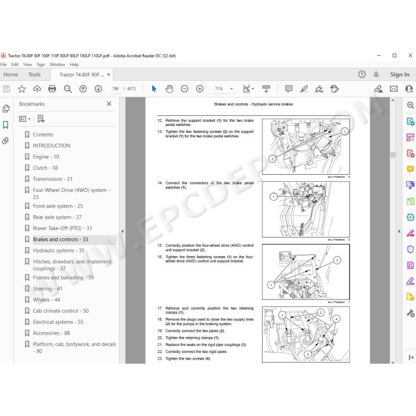416x416 pixels.
Task: Toggle the Bookmarks panel icon
Action: click(x=6, y=125)
